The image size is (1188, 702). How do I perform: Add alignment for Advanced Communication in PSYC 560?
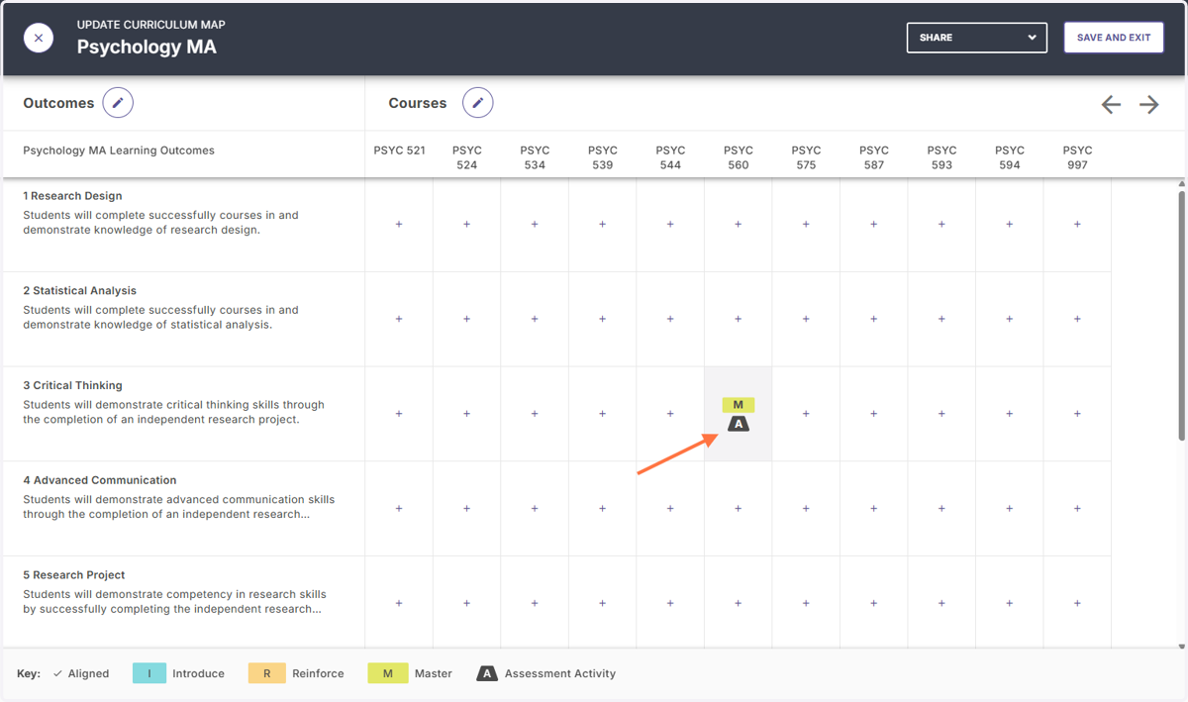click(739, 508)
